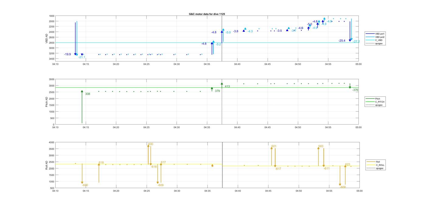This screenshot has height=211, width=426.
Task: Click the '308' pitch move label
Action: pos(88,94)
